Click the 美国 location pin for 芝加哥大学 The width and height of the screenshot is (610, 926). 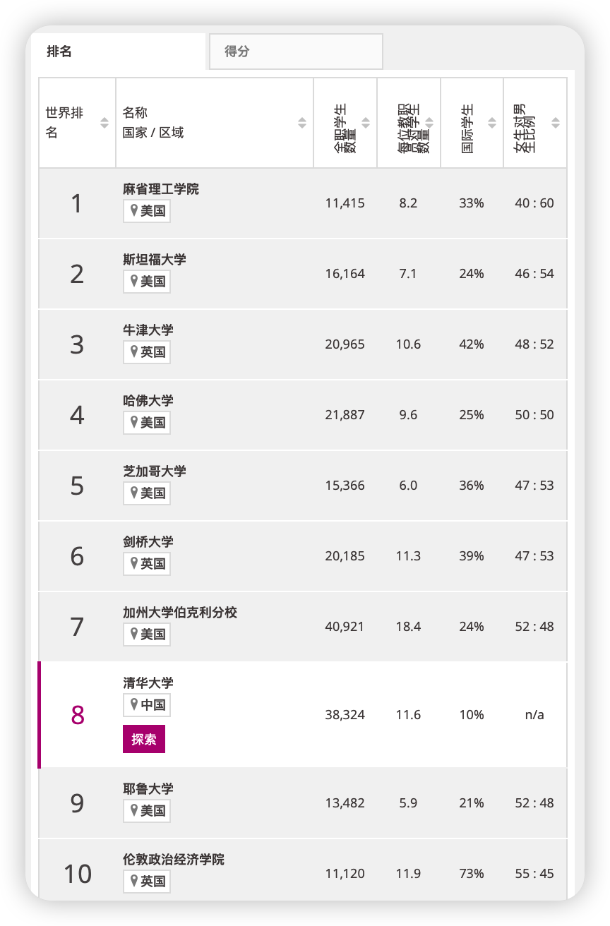coord(146,493)
